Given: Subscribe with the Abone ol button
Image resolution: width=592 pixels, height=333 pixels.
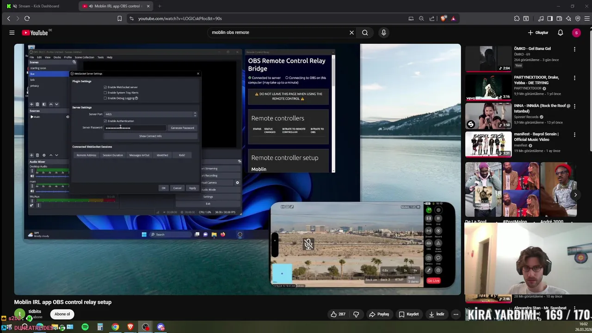Looking at the screenshot, I should 62,314.
